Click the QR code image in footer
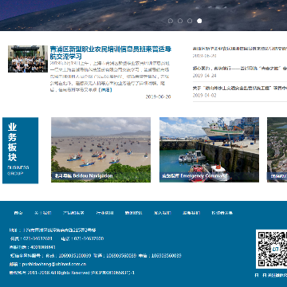The height and width of the screenshot is (287, 287). click(271, 249)
